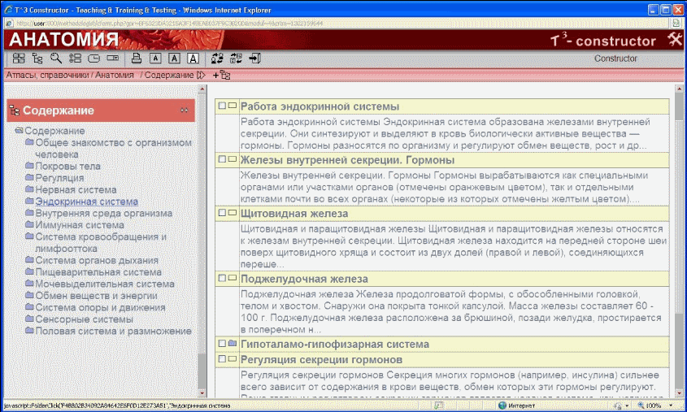The width and height of the screenshot is (687, 412).
Task: Collapse the Содержание panel using header arrows
Action: 184,111
